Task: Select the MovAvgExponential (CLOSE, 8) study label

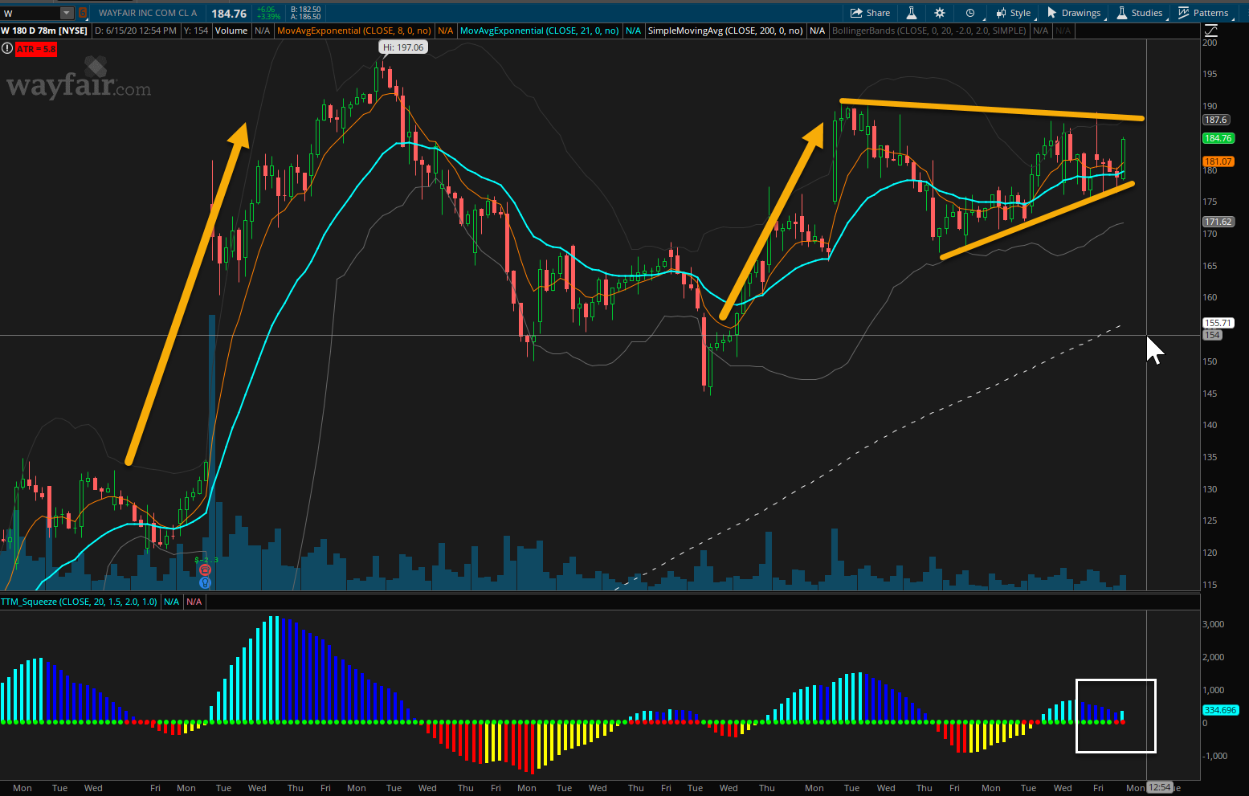Action: [x=353, y=31]
